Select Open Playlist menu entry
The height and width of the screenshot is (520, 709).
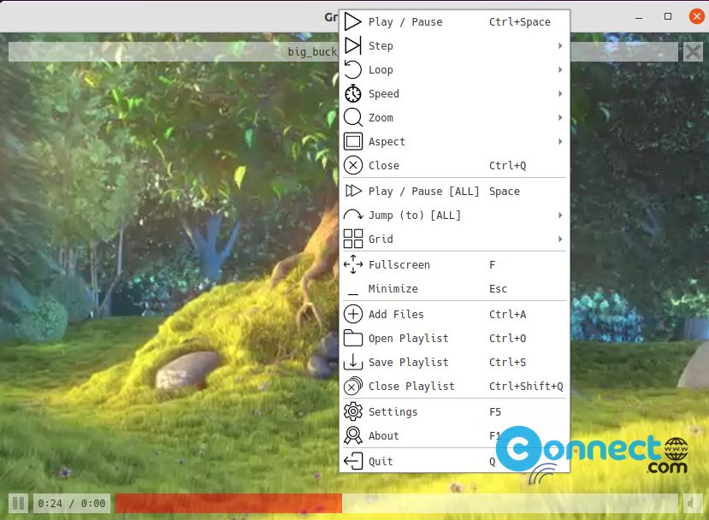[x=454, y=338]
